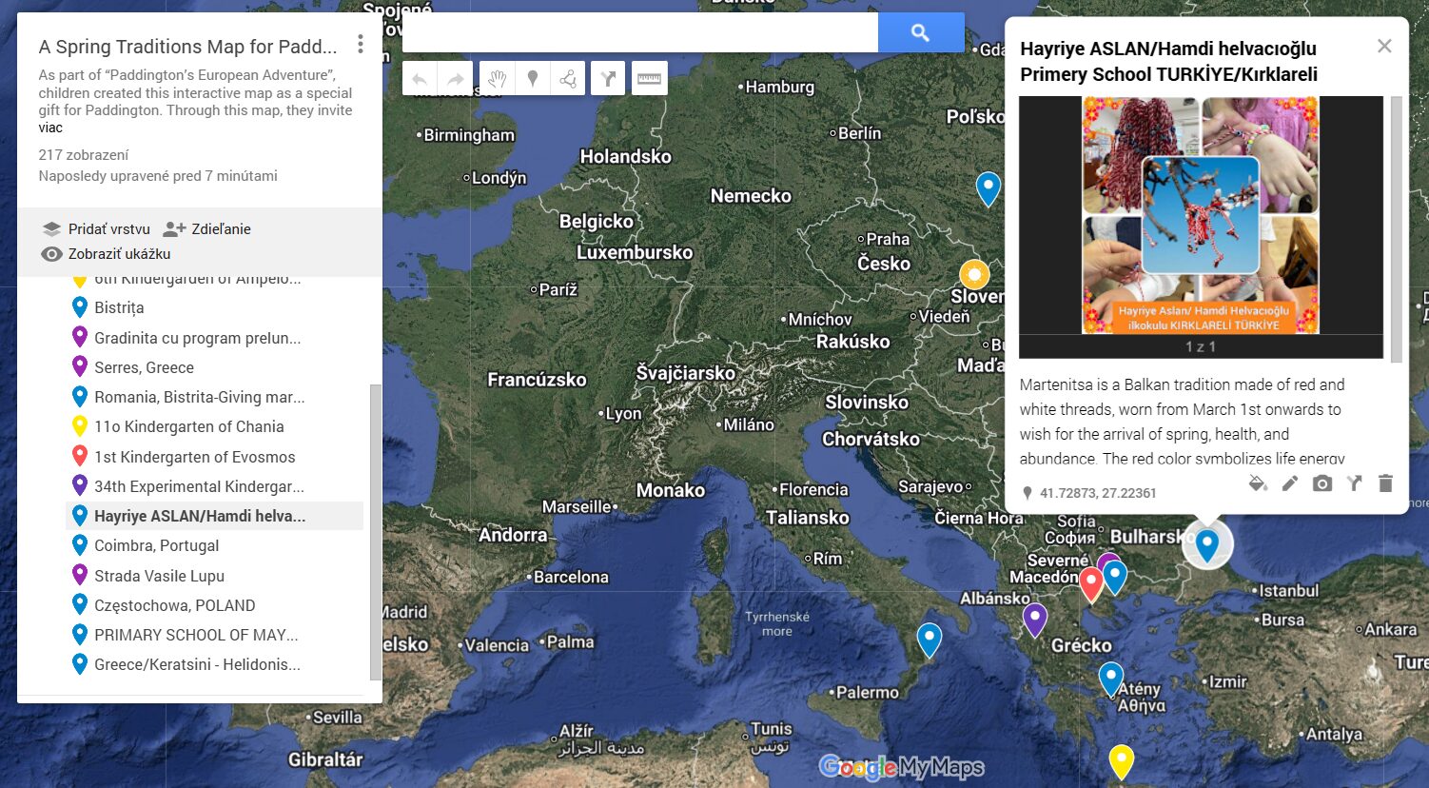
Task: Click the blue search button
Action: click(920, 33)
